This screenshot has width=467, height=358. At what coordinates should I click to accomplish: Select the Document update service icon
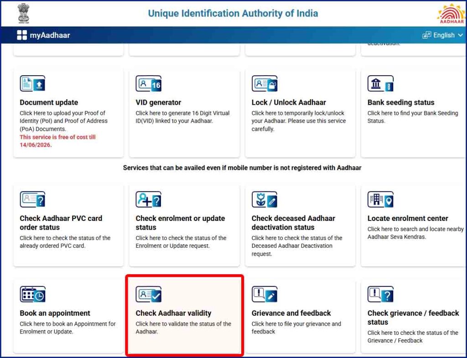point(32,83)
